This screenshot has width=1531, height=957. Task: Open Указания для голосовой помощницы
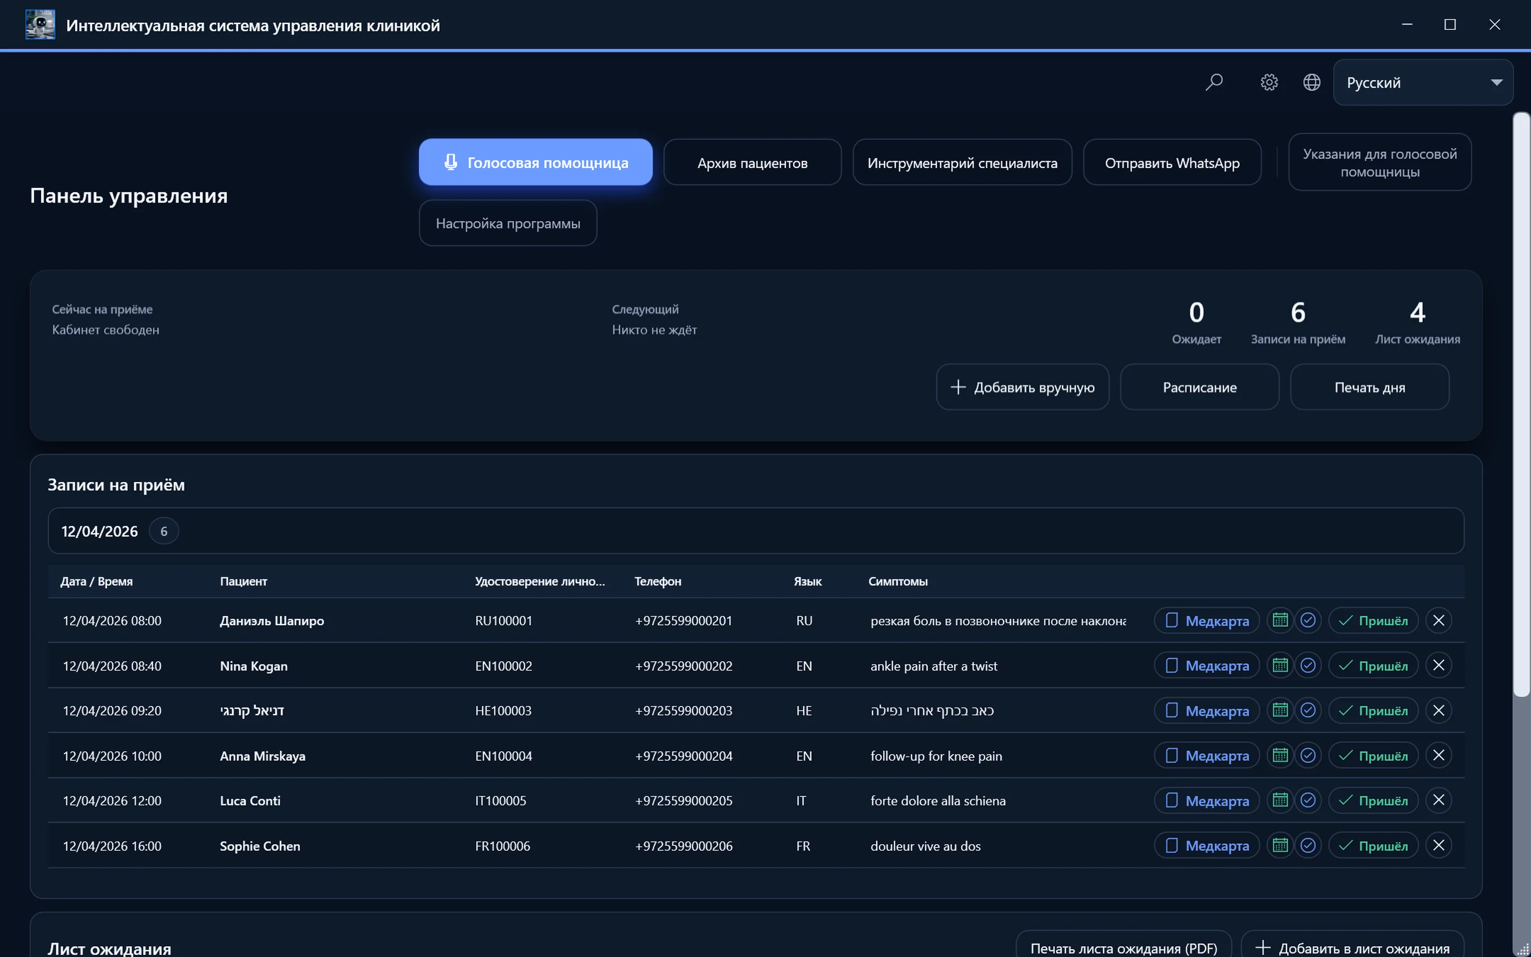1380,162
